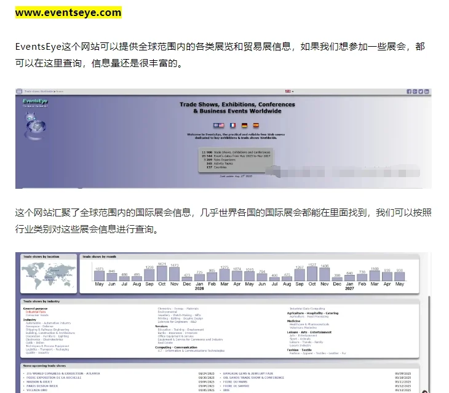Open 'Decoration - Furniture - Lighting' link
This screenshot has height=393, width=449.
pyautogui.click(x=47, y=336)
